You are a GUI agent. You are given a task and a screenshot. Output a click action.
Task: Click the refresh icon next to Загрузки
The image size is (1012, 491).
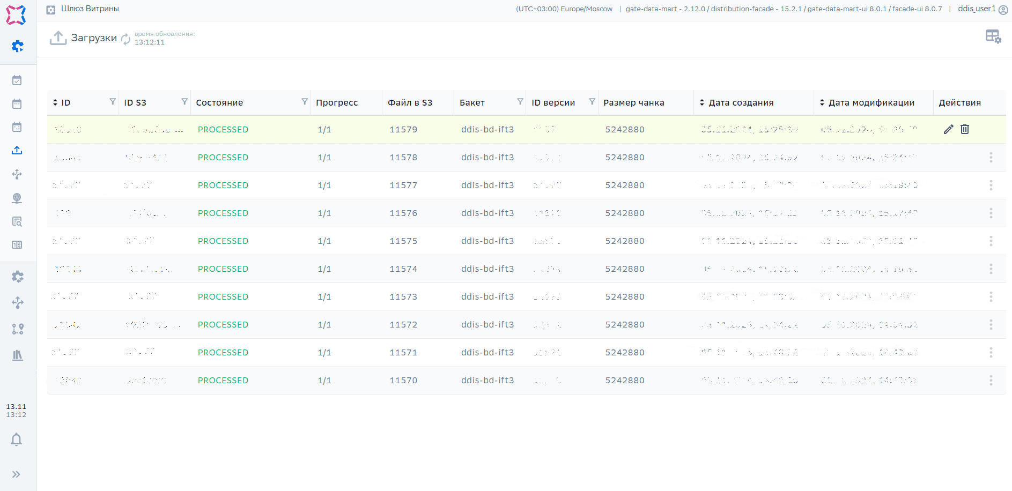[x=125, y=39]
